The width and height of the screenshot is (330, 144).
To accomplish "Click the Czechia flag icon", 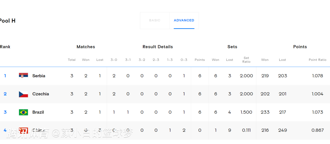I will coord(23,94).
